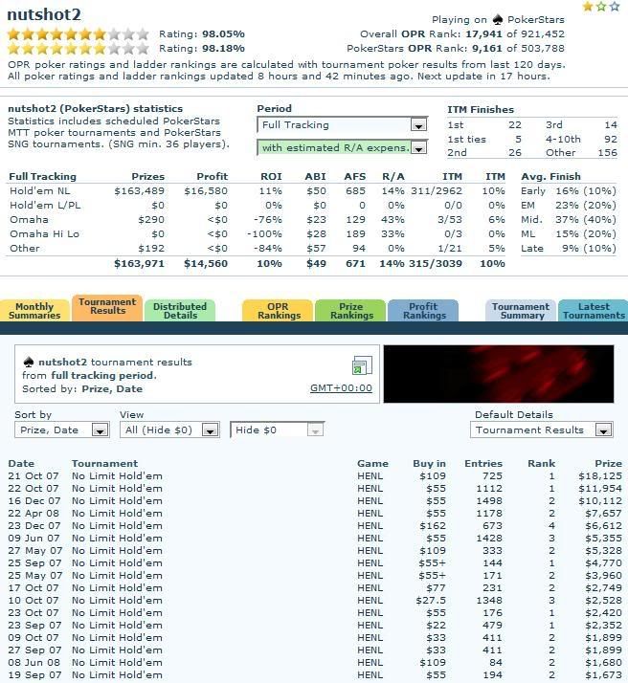Screen dimensions: 628x683
Task: Click the Hold'em NL statistics row label
Action: [39, 190]
